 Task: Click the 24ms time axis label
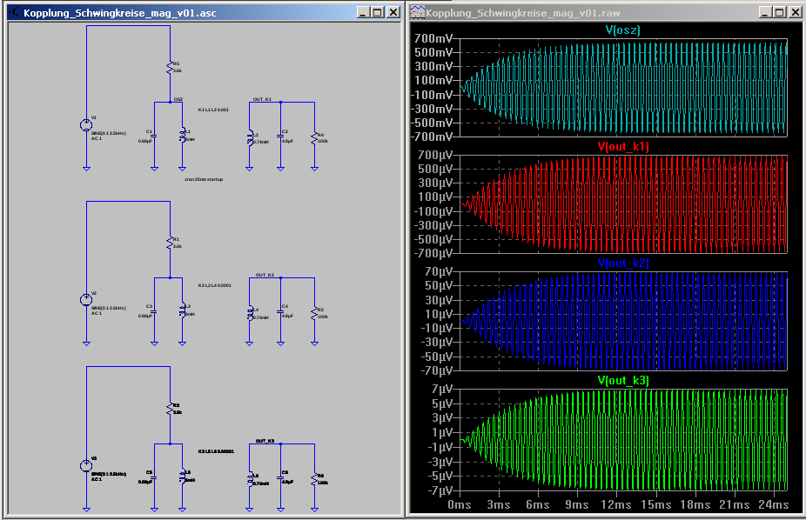coord(773,504)
